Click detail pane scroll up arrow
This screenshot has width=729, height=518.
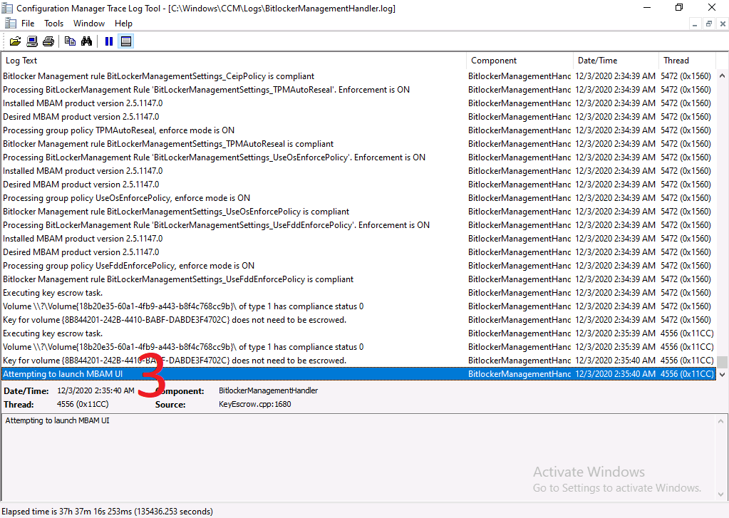click(721, 421)
